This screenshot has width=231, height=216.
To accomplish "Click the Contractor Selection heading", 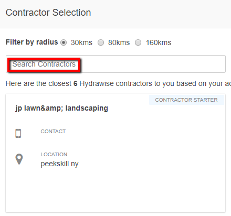I will (48, 13).
